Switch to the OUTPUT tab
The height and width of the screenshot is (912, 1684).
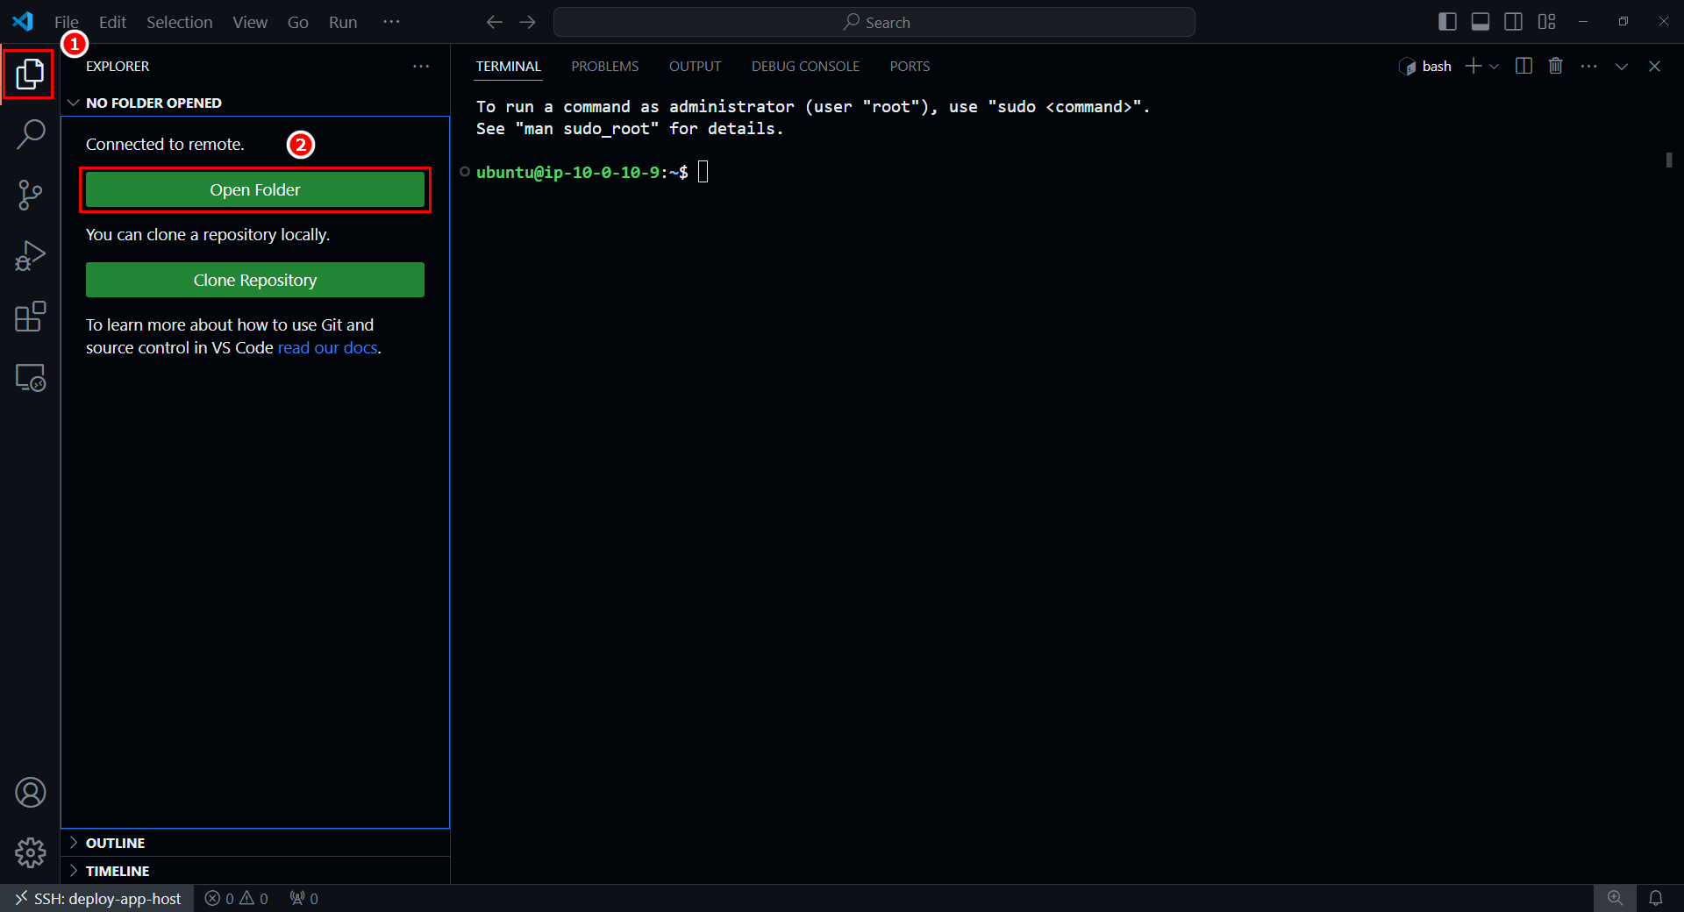(695, 67)
